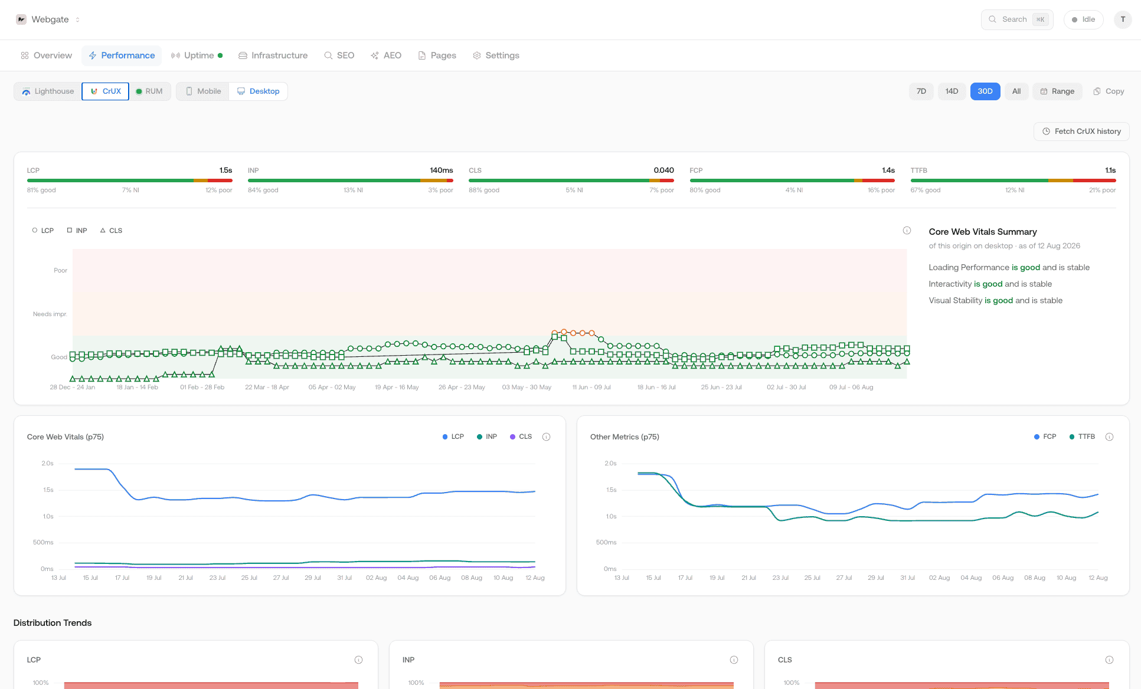Click the Search input field
Screen dimensions: 1141x689
point(1017,19)
